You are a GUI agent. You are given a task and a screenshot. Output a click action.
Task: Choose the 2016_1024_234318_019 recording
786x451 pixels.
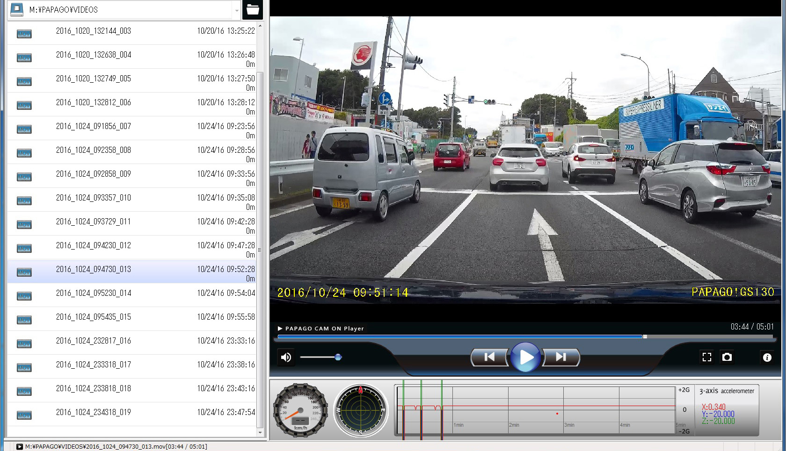pos(94,413)
